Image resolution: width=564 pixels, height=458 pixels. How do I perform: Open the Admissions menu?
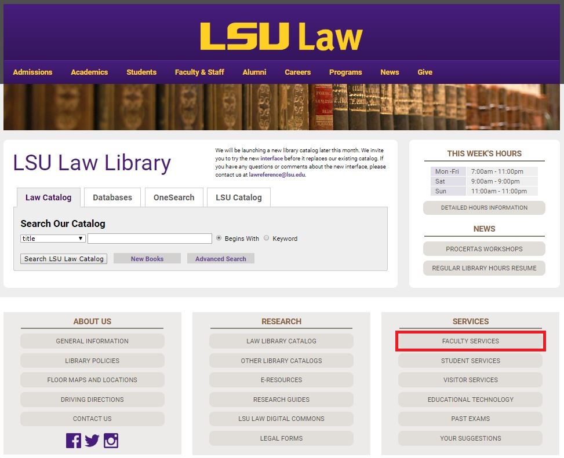[32, 72]
